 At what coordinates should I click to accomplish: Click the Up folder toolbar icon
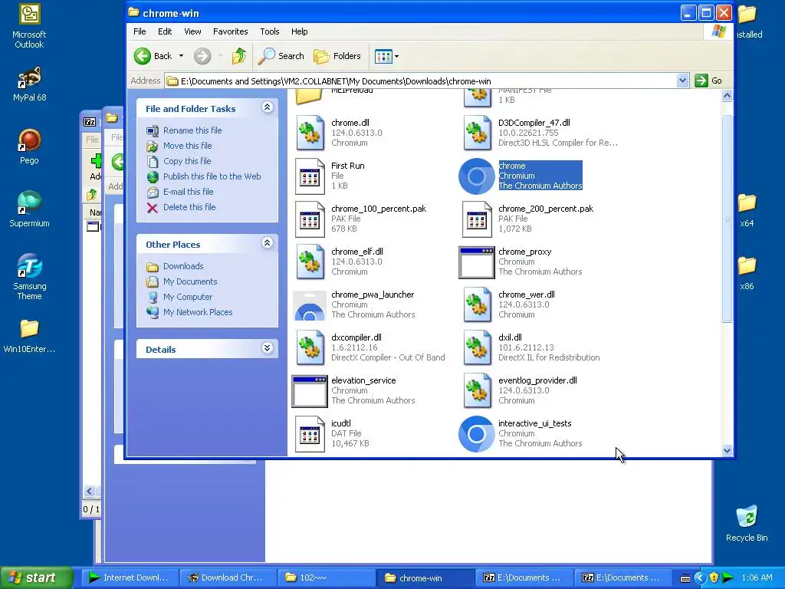[x=239, y=56]
